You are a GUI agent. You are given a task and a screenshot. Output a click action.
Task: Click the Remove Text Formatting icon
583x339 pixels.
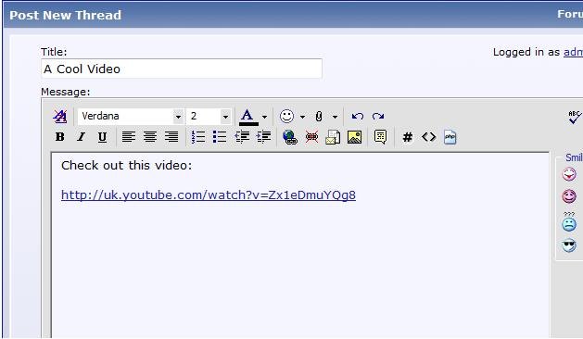(60, 117)
